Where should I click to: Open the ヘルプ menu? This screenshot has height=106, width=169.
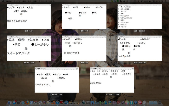click(51, 1)
